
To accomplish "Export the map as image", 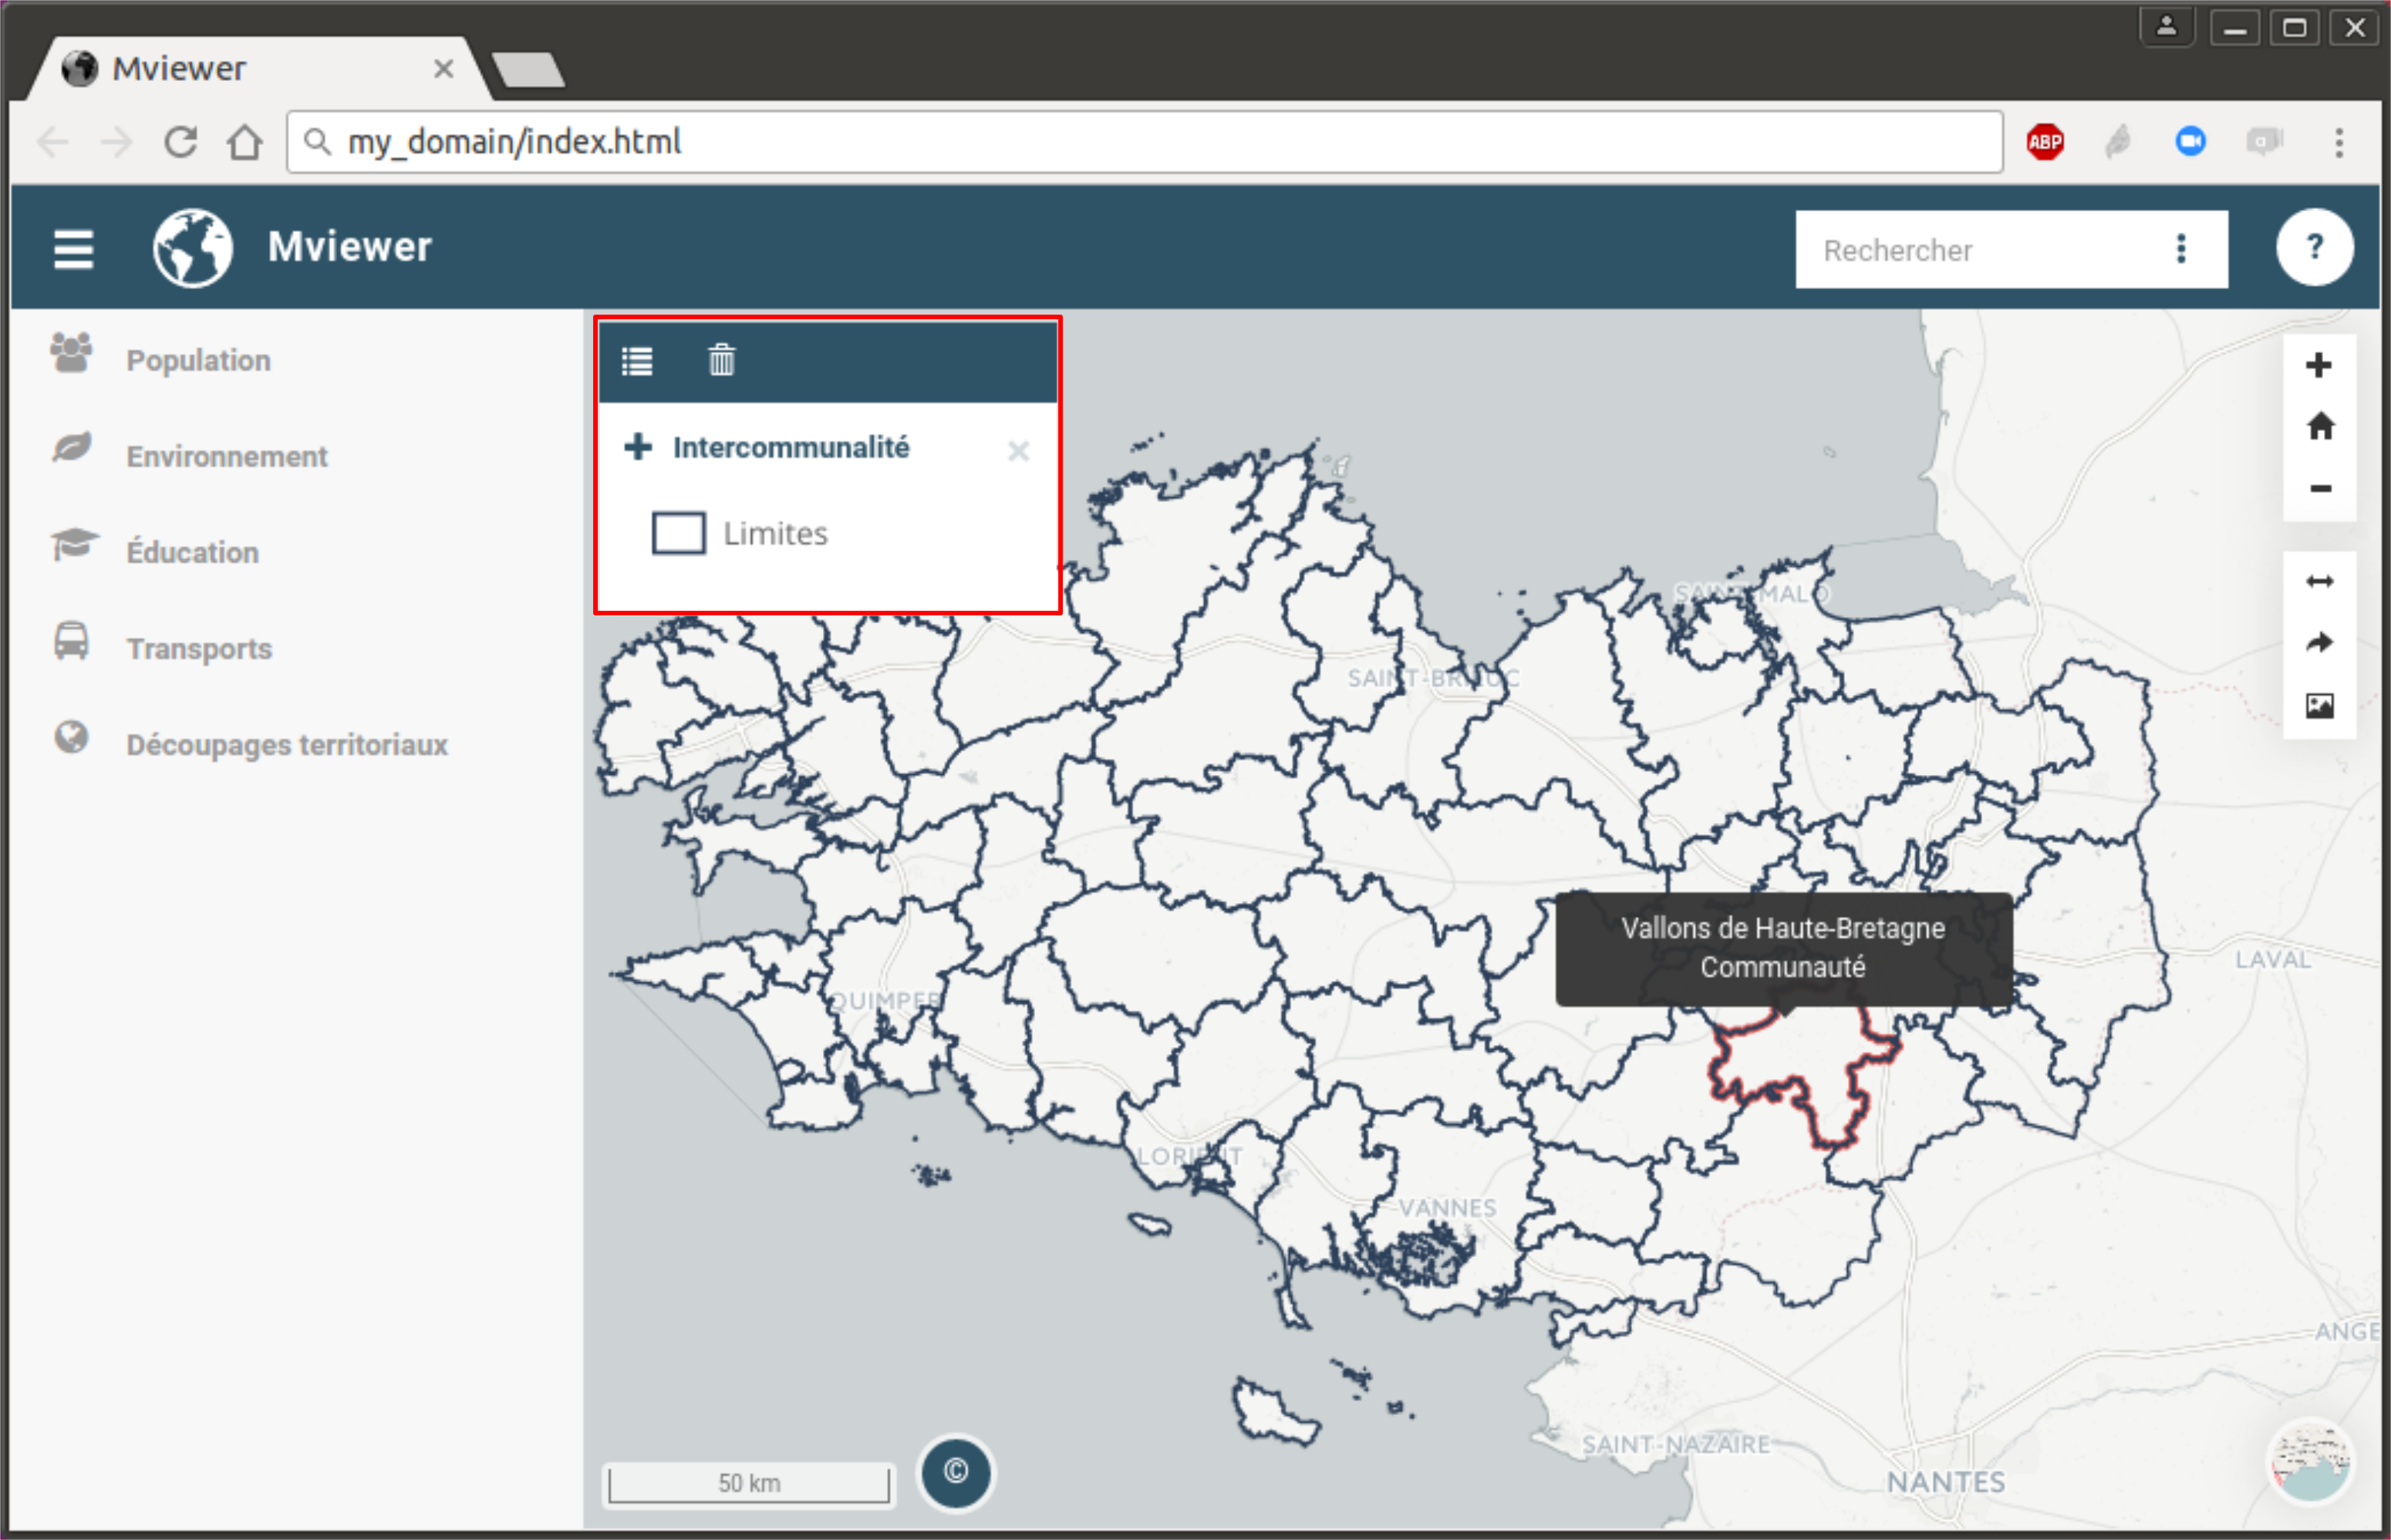I will click(x=2319, y=706).
